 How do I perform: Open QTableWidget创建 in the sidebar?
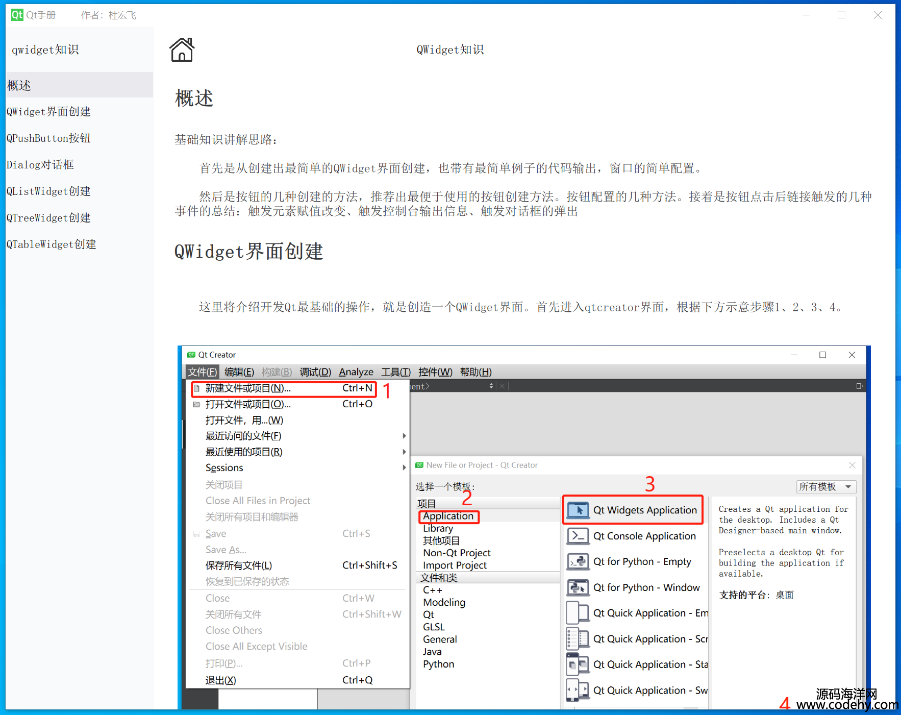coord(79,244)
